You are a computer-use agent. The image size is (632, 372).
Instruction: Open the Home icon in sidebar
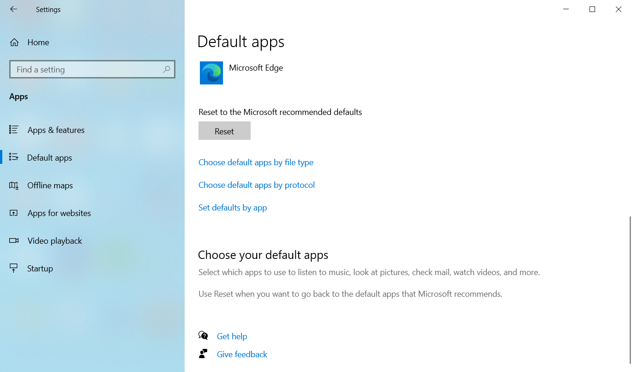14,42
